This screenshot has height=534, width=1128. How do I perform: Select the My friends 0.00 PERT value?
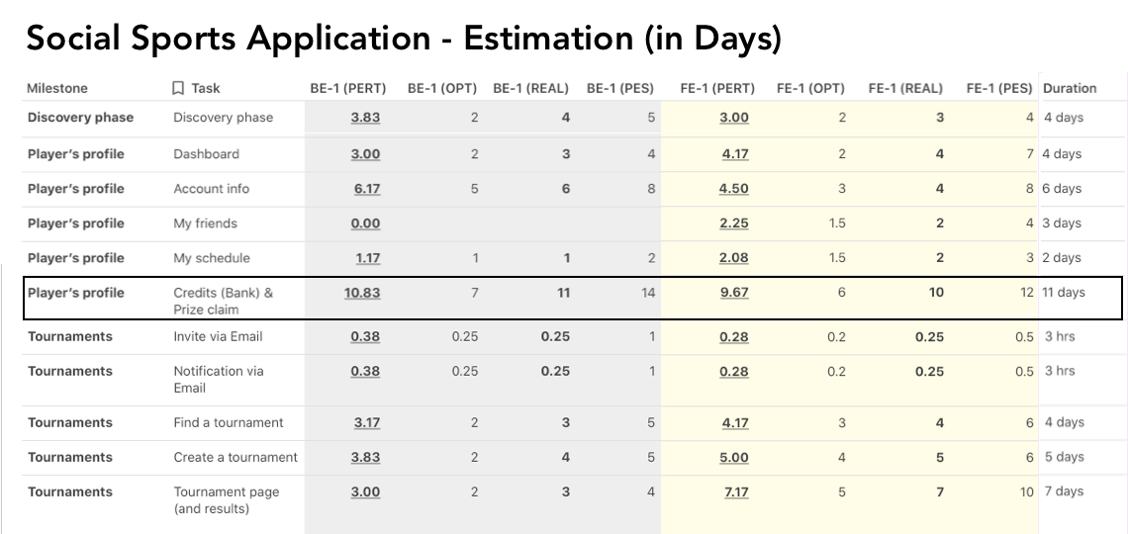click(x=365, y=223)
